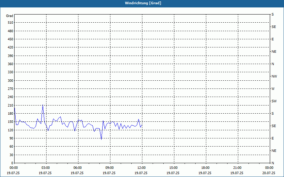The image size is (284, 177).
Task: Select the SE label at 480 gridline
Action: (x=274, y=27)
